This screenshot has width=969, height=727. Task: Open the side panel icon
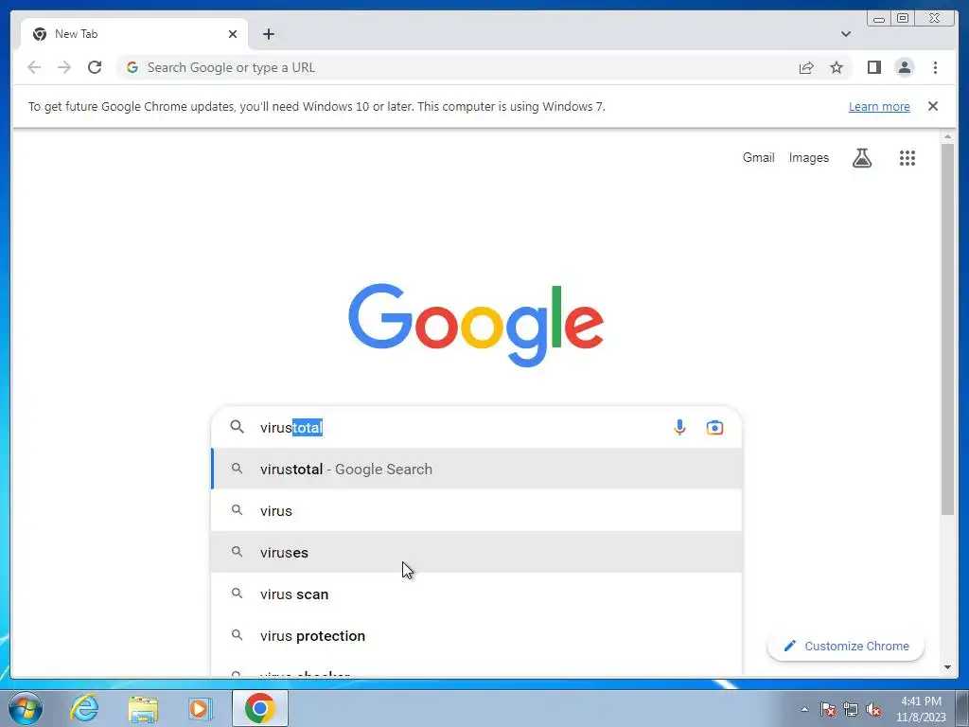[x=873, y=67]
